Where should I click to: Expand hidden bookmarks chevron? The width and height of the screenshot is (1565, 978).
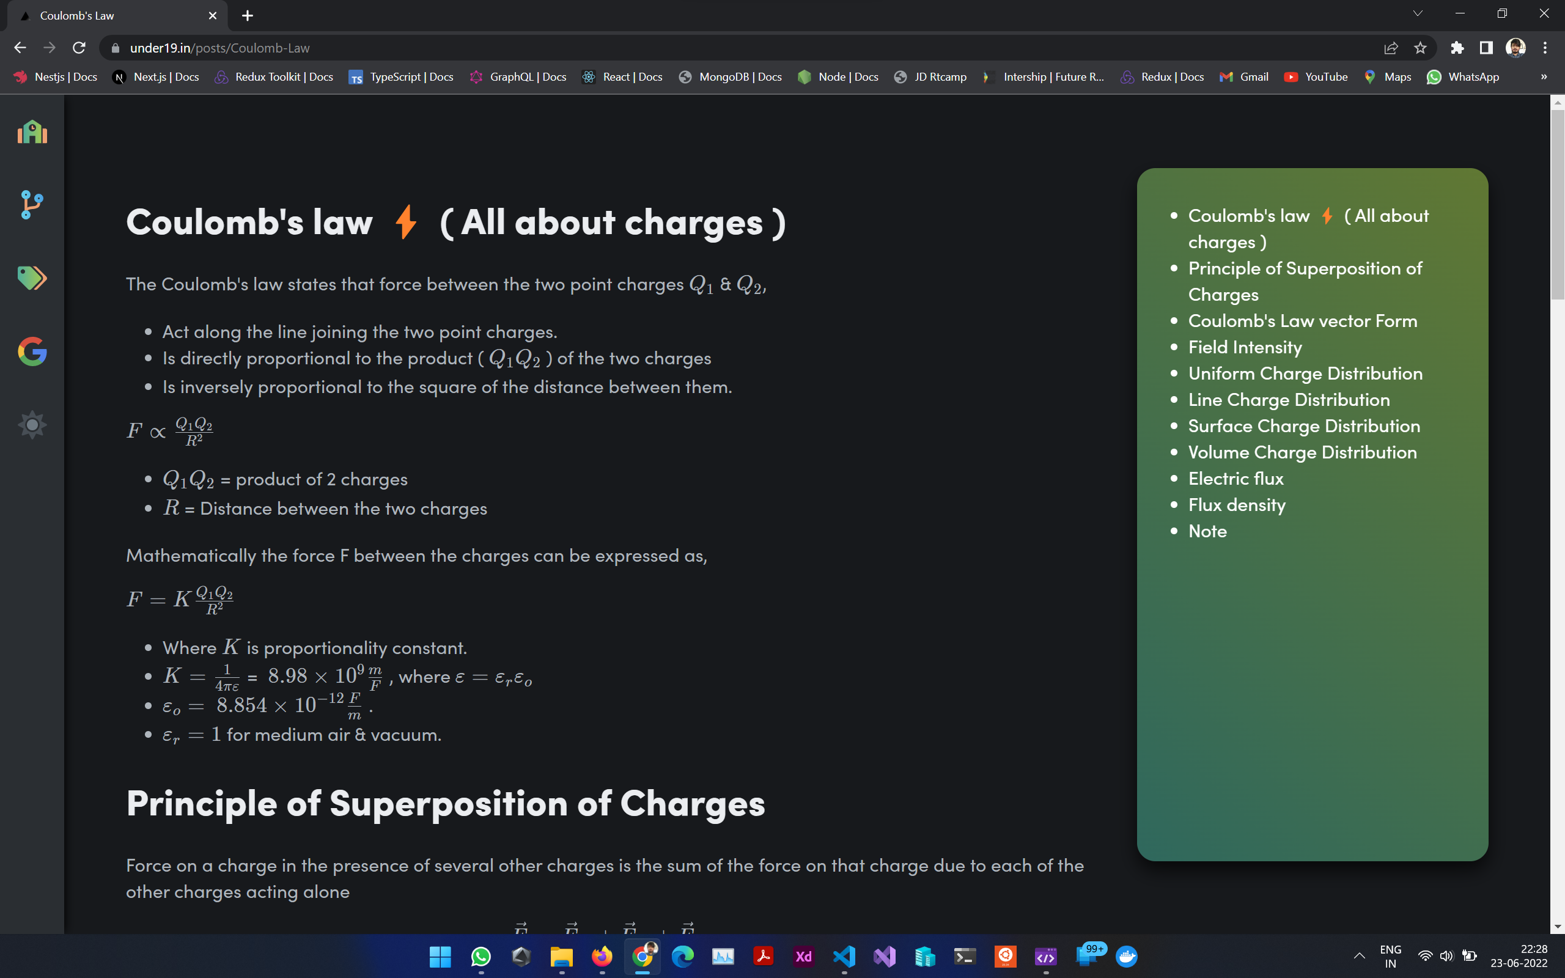coord(1544,77)
